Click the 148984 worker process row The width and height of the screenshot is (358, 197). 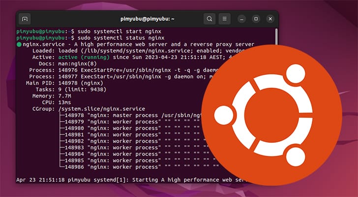134,154
